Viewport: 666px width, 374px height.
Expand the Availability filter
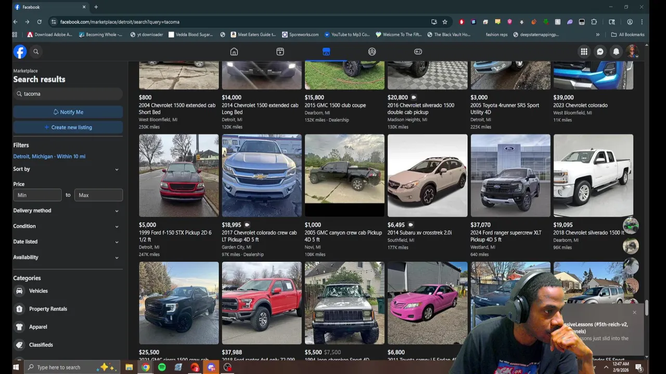point(67,257)
